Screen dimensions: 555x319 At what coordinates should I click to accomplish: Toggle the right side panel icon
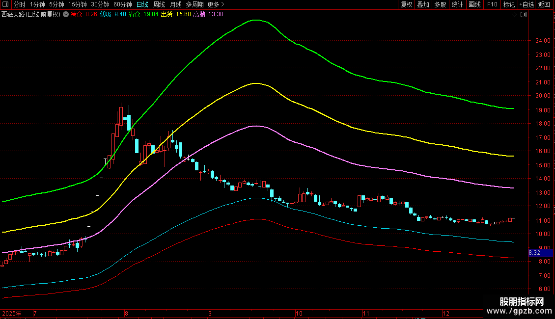pos(523,15)
